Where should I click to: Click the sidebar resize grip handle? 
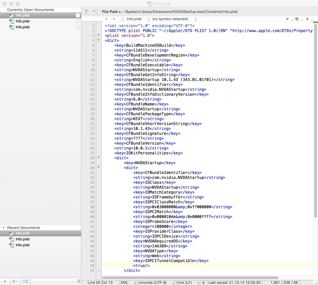[x=79, y=282]
